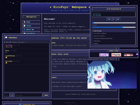Viewport: 140px width, 105px height.
Task: Click the track progress slider
Action: [x=114, y=23]
